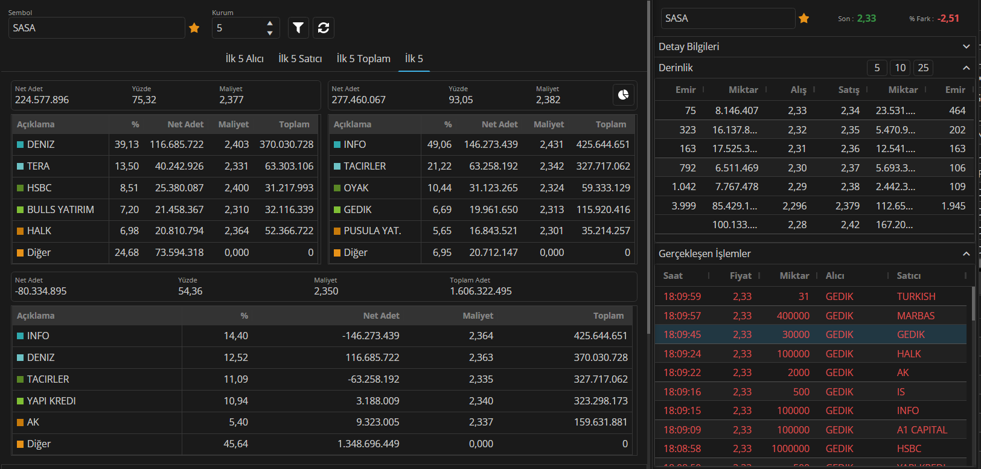Open the İlk 5 Toplam tab

363,59
